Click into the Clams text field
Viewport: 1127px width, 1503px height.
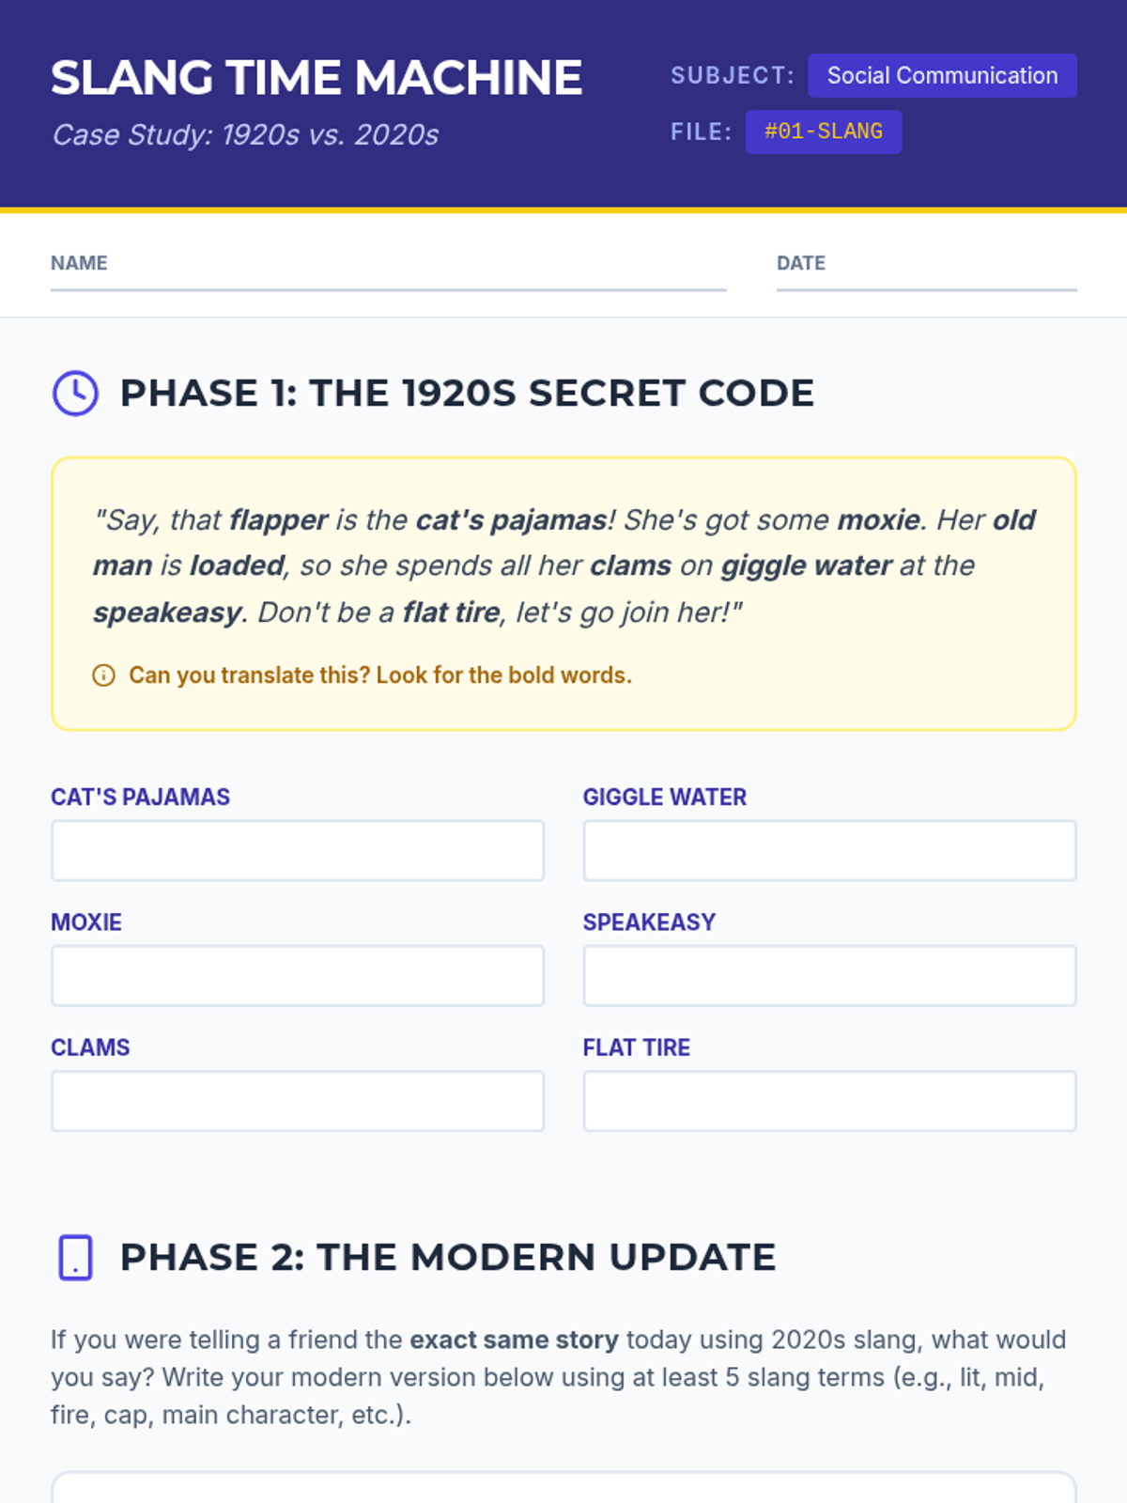tap(298, 1101)
